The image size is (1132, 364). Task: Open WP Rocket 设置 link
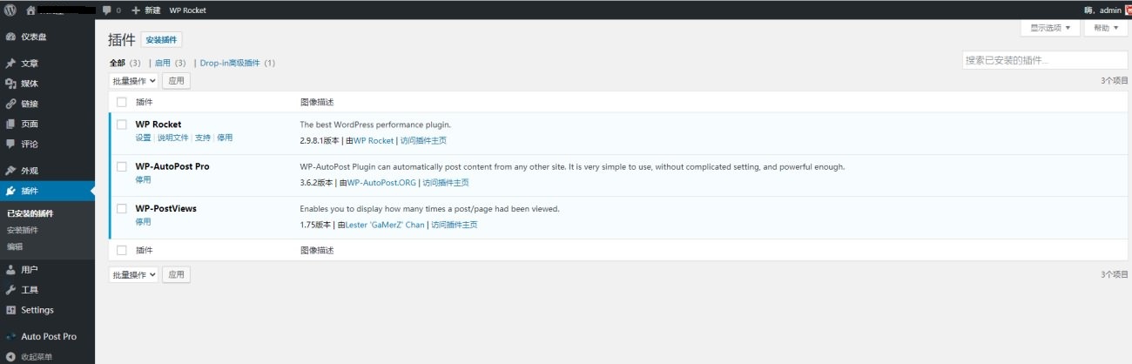144,138
